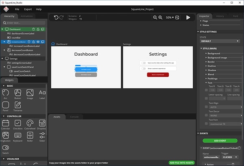The image size is (244, 166).
Task: Open the Help menu
Action: (x=39, y=9)
